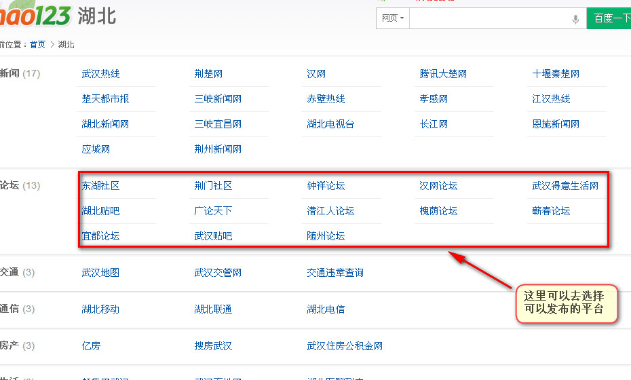631x380 pixels.
Task: Click the 论坛 (13) category label
Action: point(20,185)
